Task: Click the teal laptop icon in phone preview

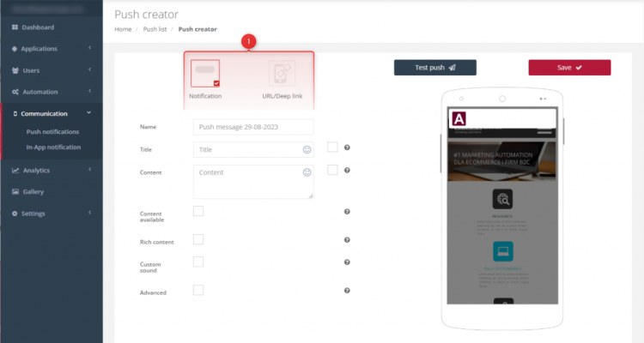Action: click(x=502, y=251)
